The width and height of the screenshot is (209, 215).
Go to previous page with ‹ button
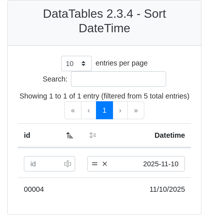point(89,110)
